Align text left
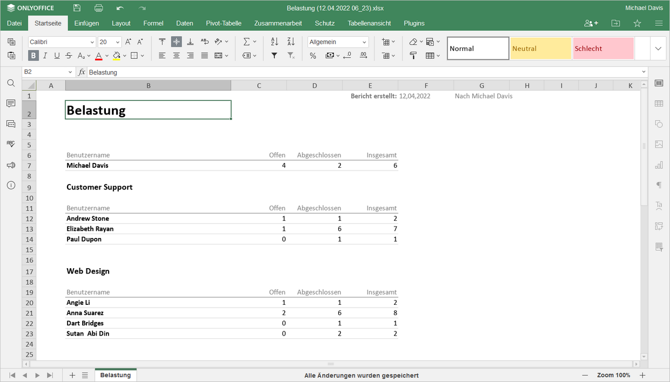The height and width of the screenshot is (382, 670). [x=162, y=55]
